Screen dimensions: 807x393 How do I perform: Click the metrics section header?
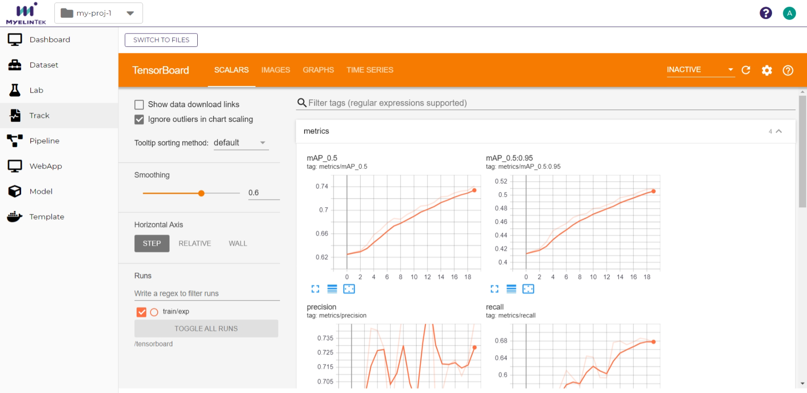545,131
